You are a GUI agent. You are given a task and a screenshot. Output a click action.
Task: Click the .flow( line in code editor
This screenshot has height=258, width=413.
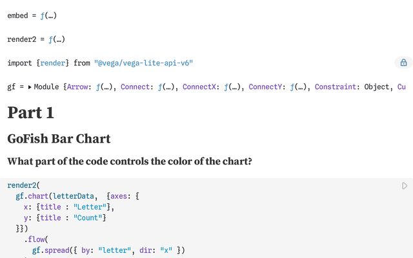click(x=36, y=239)
